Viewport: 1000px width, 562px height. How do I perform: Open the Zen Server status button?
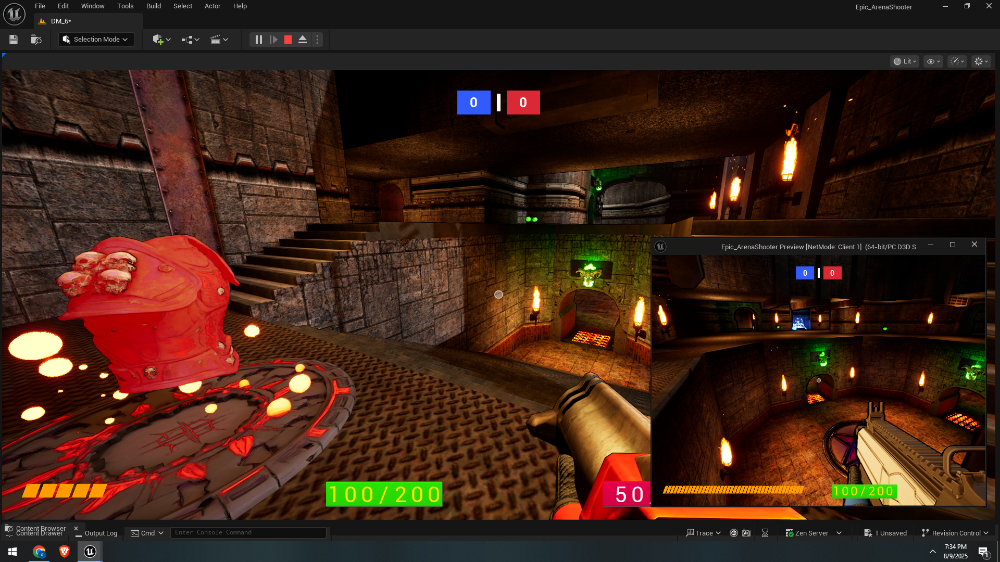807,533
